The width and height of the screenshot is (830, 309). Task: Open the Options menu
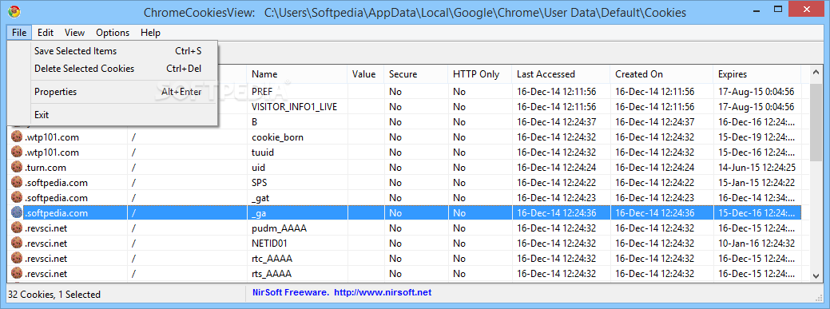tap(113, 32)
